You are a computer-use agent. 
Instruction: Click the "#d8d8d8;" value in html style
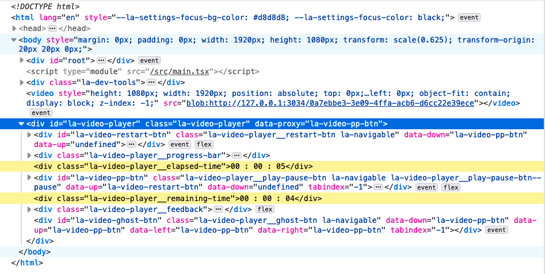click(x=271, y=17)
